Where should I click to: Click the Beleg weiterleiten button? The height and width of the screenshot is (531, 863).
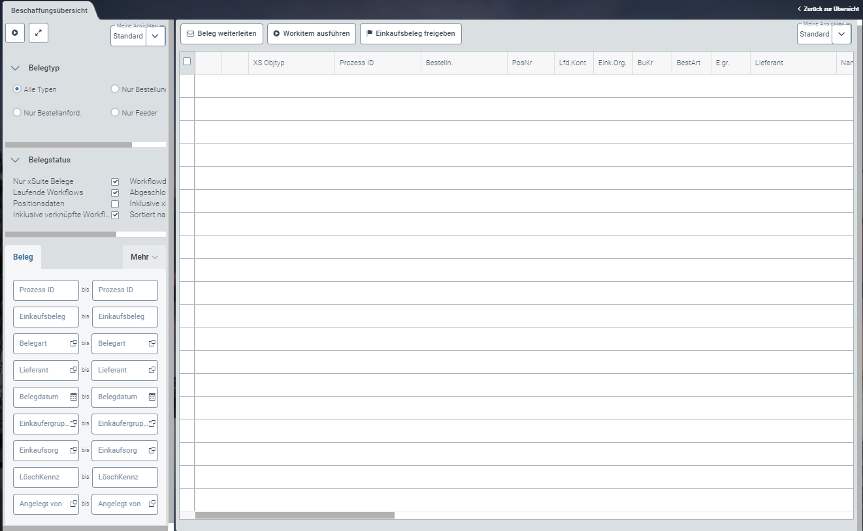(x=221, y=34)
